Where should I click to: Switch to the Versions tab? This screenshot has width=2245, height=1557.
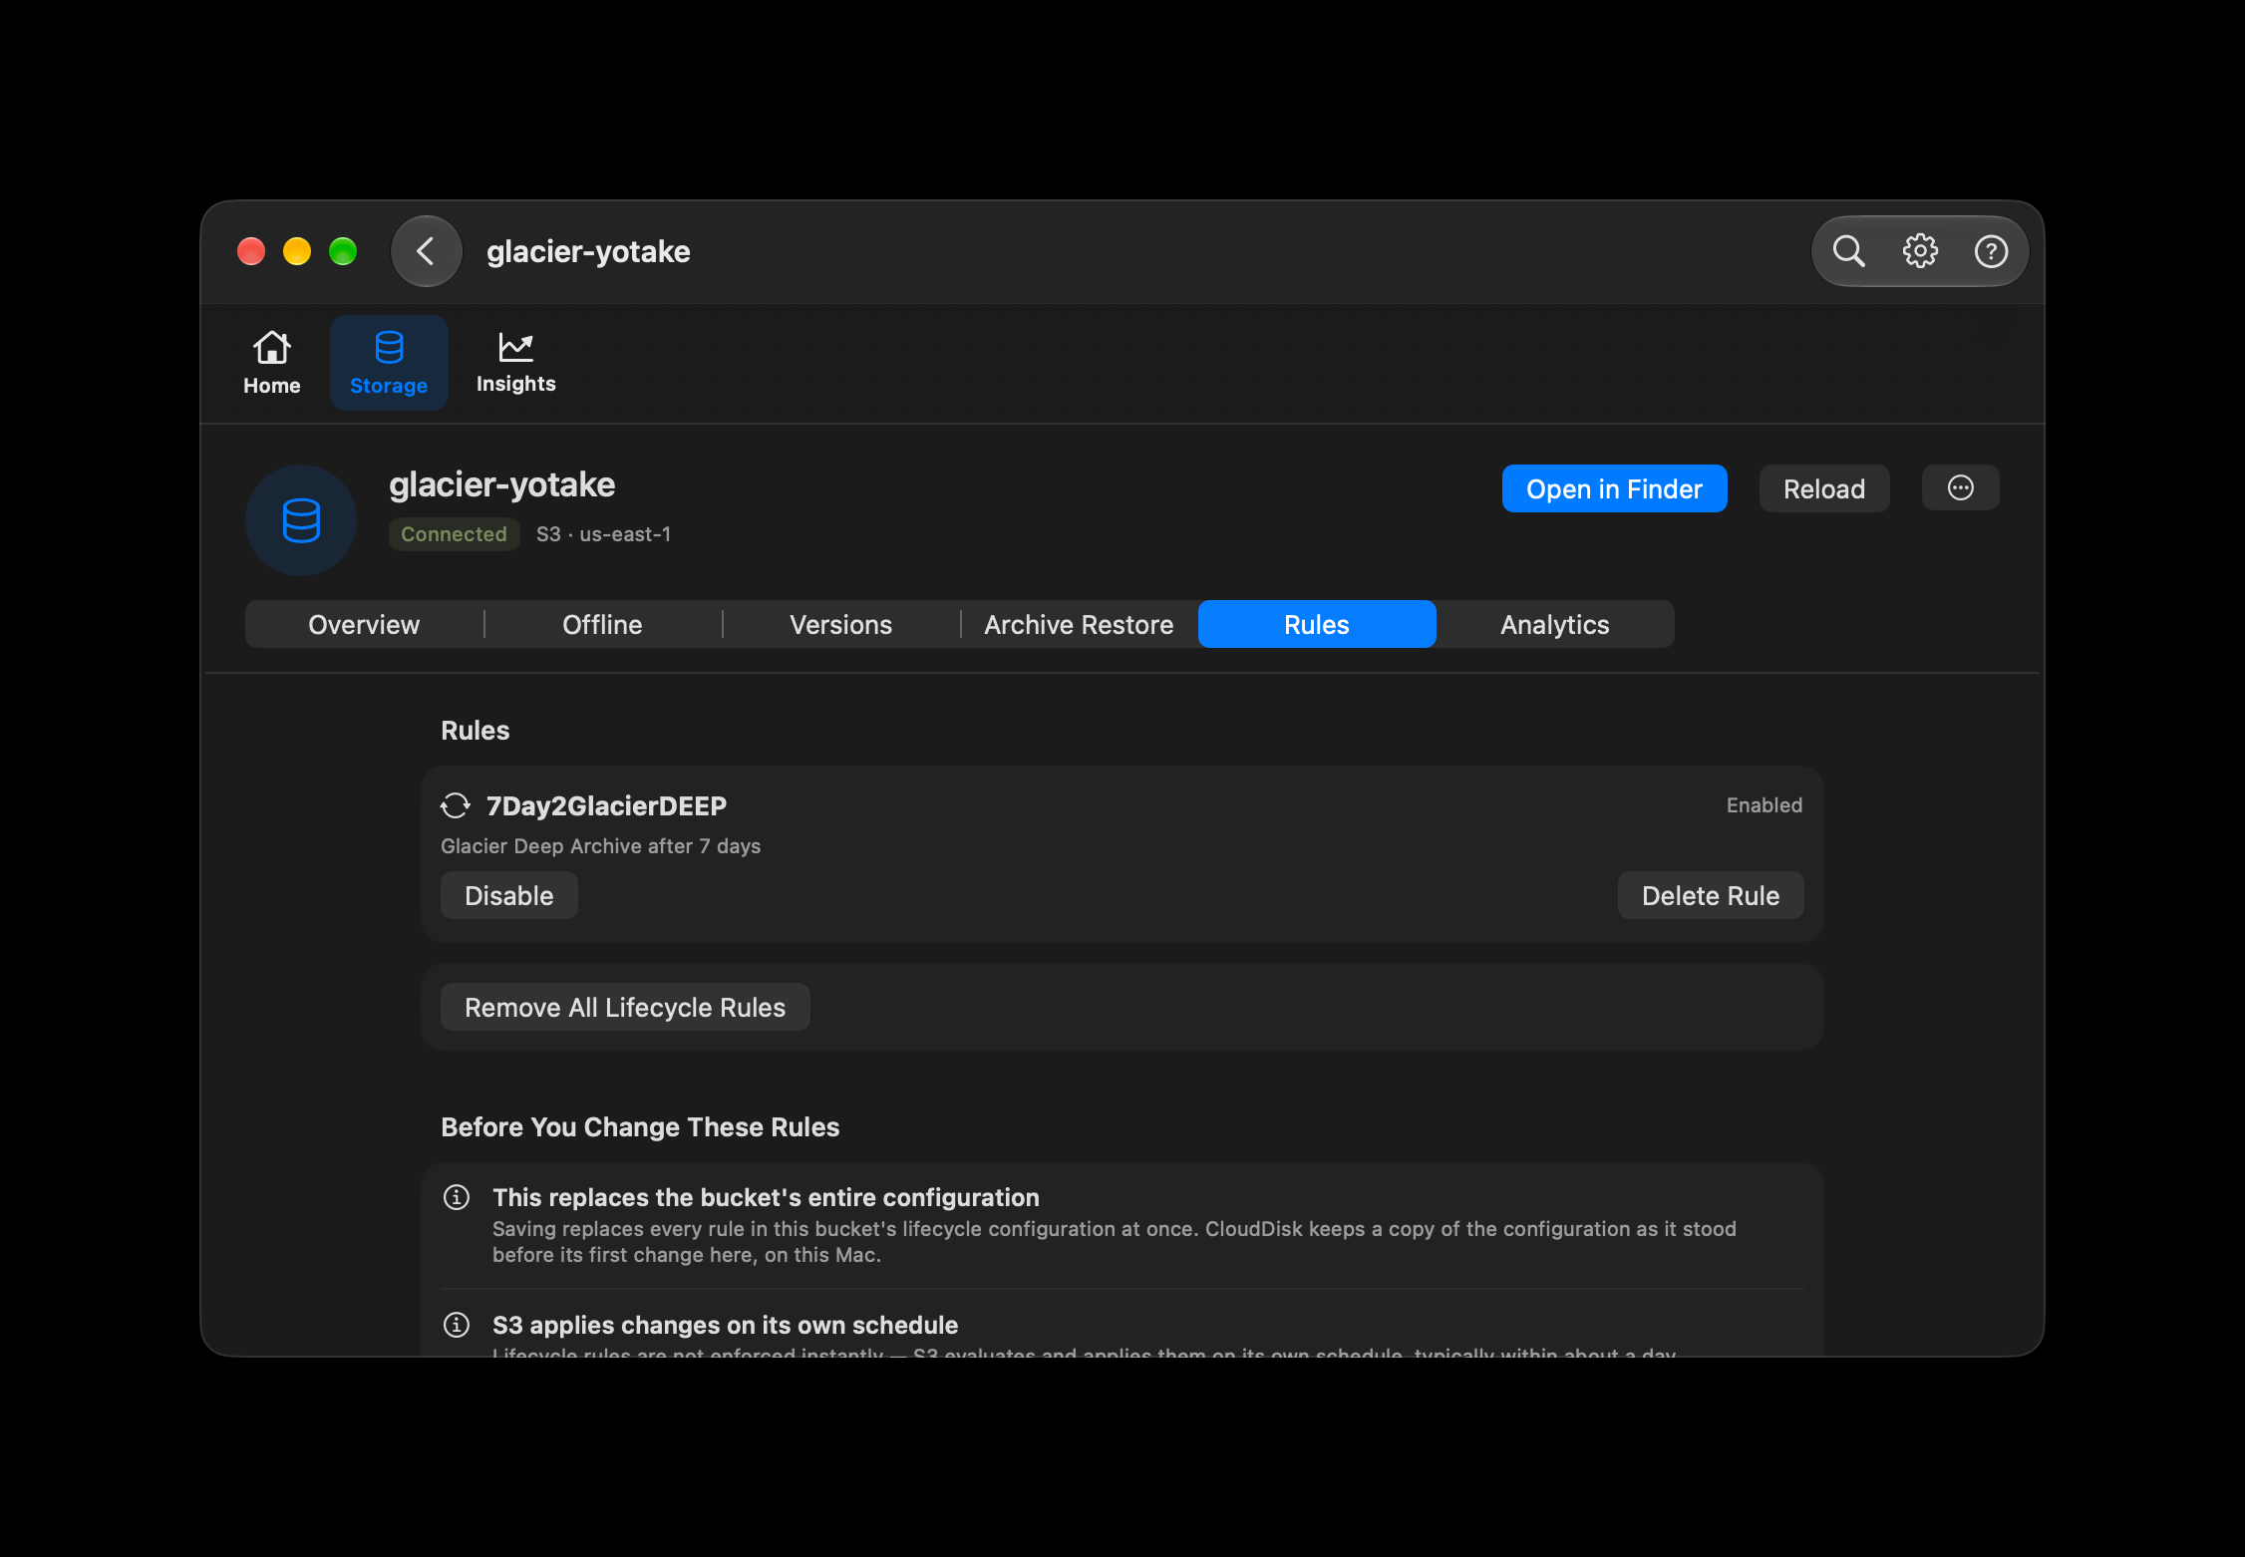pyautogui.click(x=840, y=625)
